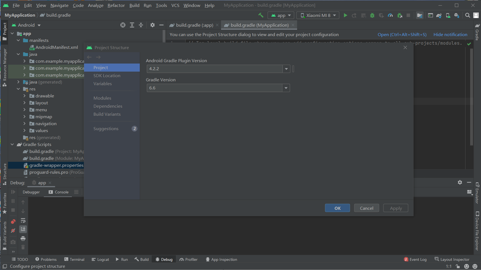Image resolution: width=481 pixels, height=270 pixels.
Task: Click the Resume Program icon in Debug
Action: click(13, 192)
